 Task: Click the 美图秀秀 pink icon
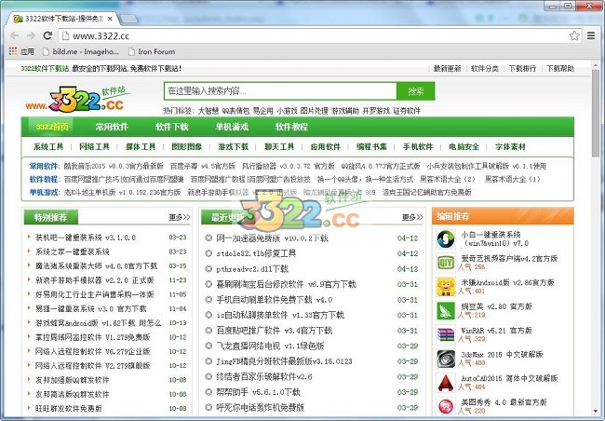tap(446, 405)
